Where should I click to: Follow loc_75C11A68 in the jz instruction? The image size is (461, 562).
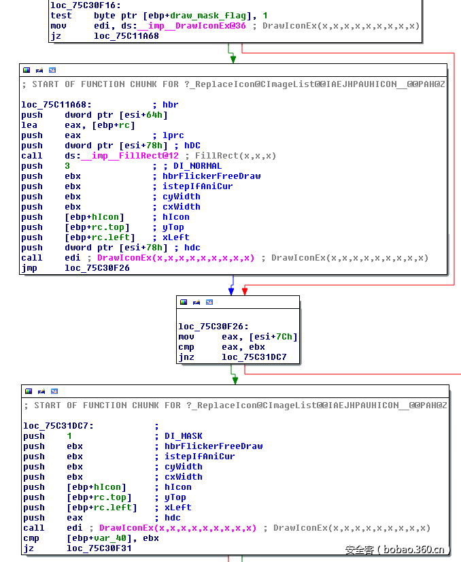126,36
